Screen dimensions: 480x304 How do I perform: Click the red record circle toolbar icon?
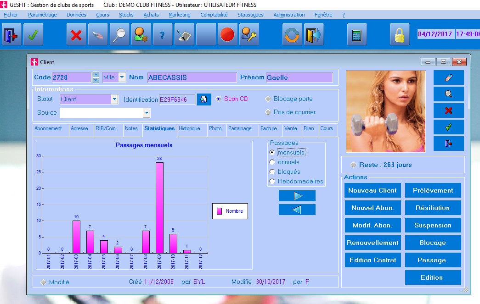[227, 35]
